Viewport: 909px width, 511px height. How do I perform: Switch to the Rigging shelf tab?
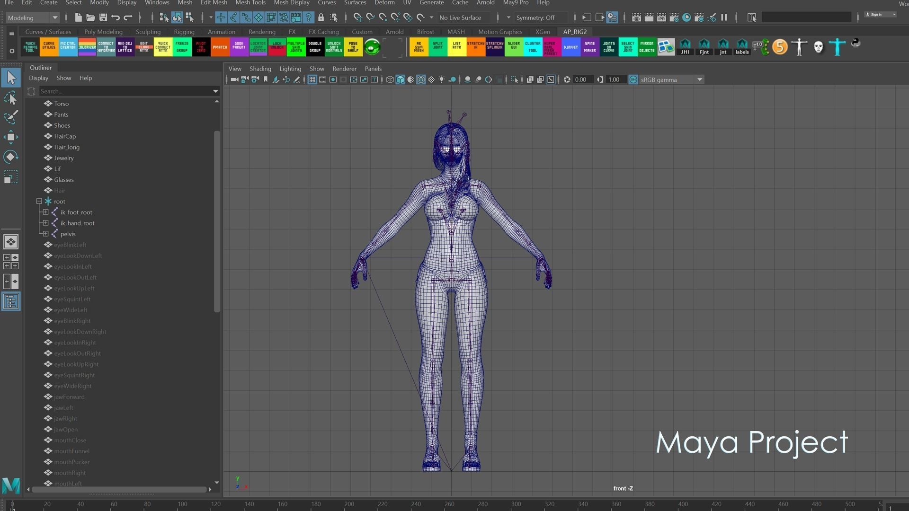tap(184, 32)
